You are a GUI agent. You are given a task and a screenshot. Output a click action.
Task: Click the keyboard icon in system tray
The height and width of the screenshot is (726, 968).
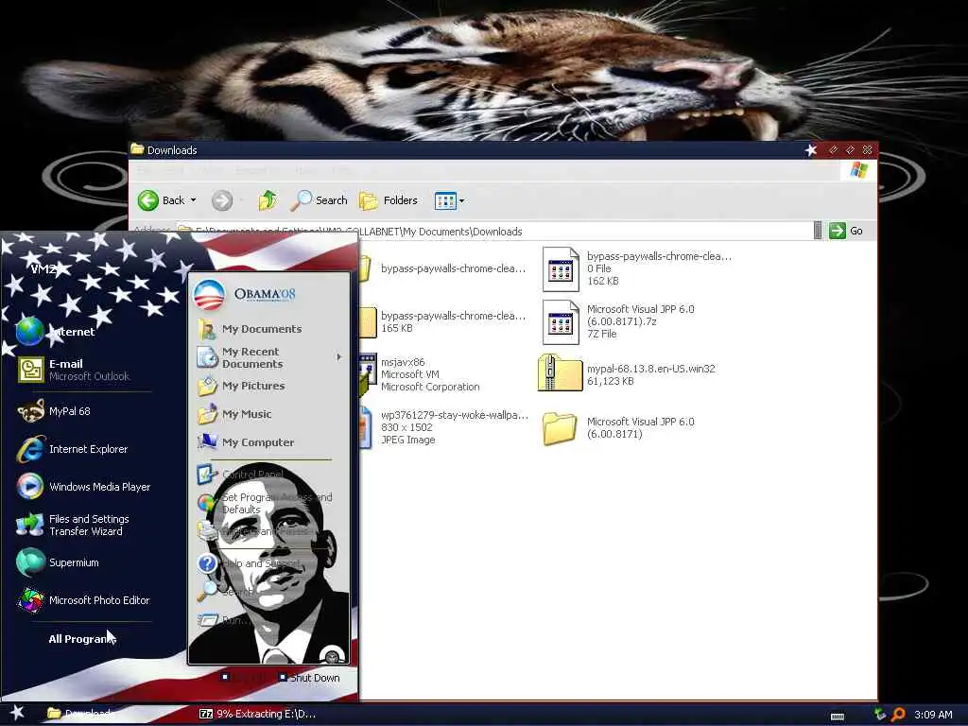point(838,717)
